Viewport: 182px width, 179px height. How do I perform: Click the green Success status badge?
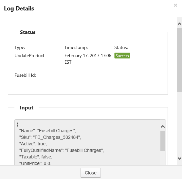pyautogui.click(x=122, y=56)
